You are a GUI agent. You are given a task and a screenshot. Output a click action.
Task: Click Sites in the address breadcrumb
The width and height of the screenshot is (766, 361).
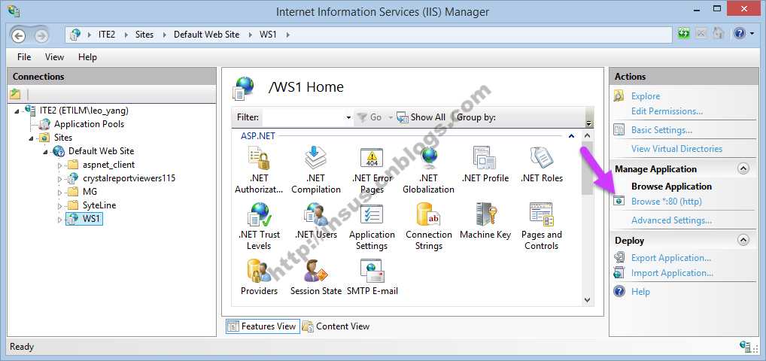tap(144, 35)
